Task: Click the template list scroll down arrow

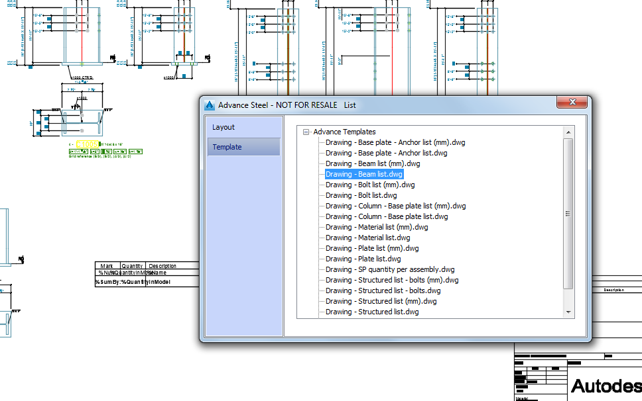Action: click(568, 312)
